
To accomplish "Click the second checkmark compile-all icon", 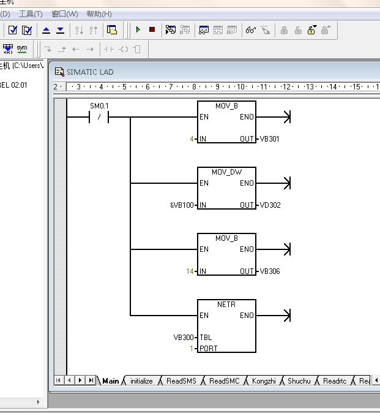I will pos(26,29).
